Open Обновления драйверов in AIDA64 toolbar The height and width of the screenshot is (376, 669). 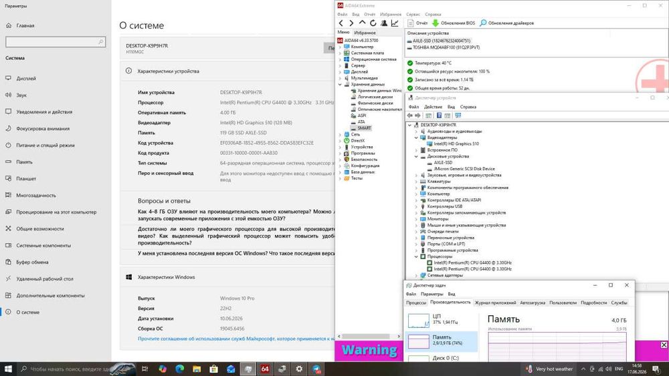[506, 23]
